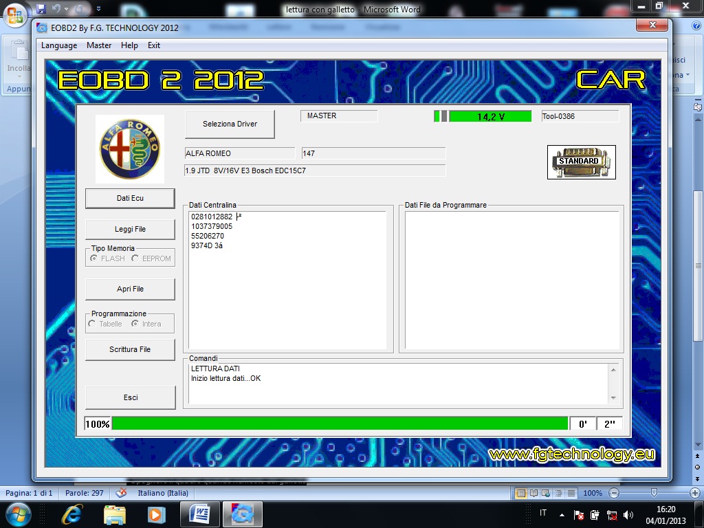Click Word's spell check status icon
Viewport: 704px width, 528px height.
pyautogui.click(x=121, y=493)
